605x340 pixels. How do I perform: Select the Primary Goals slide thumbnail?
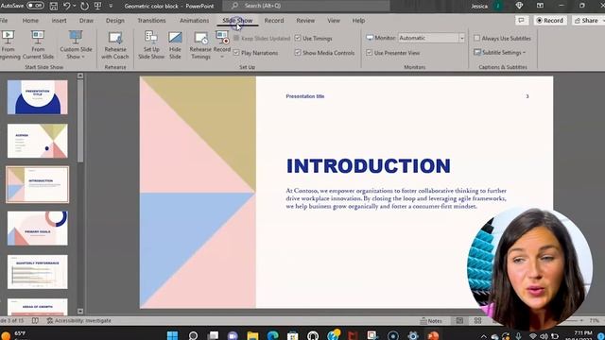[38, 229]
